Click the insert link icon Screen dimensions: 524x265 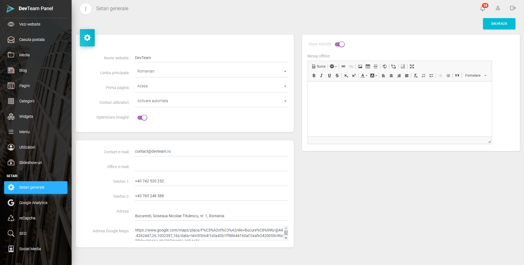coord(343,66)
